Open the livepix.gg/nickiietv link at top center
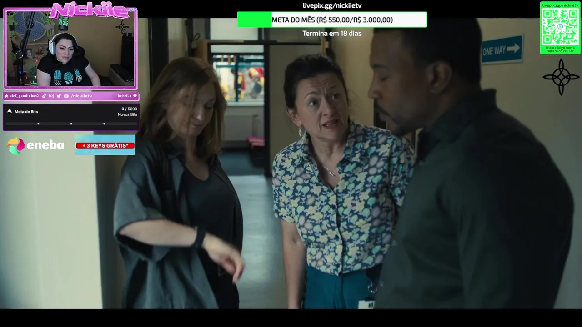This screenshot has width=582, height=327. (332, 5)
